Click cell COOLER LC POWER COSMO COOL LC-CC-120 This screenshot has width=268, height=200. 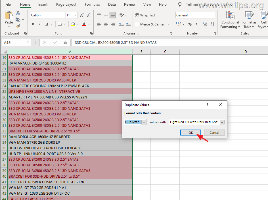click(x=70, y=182)
